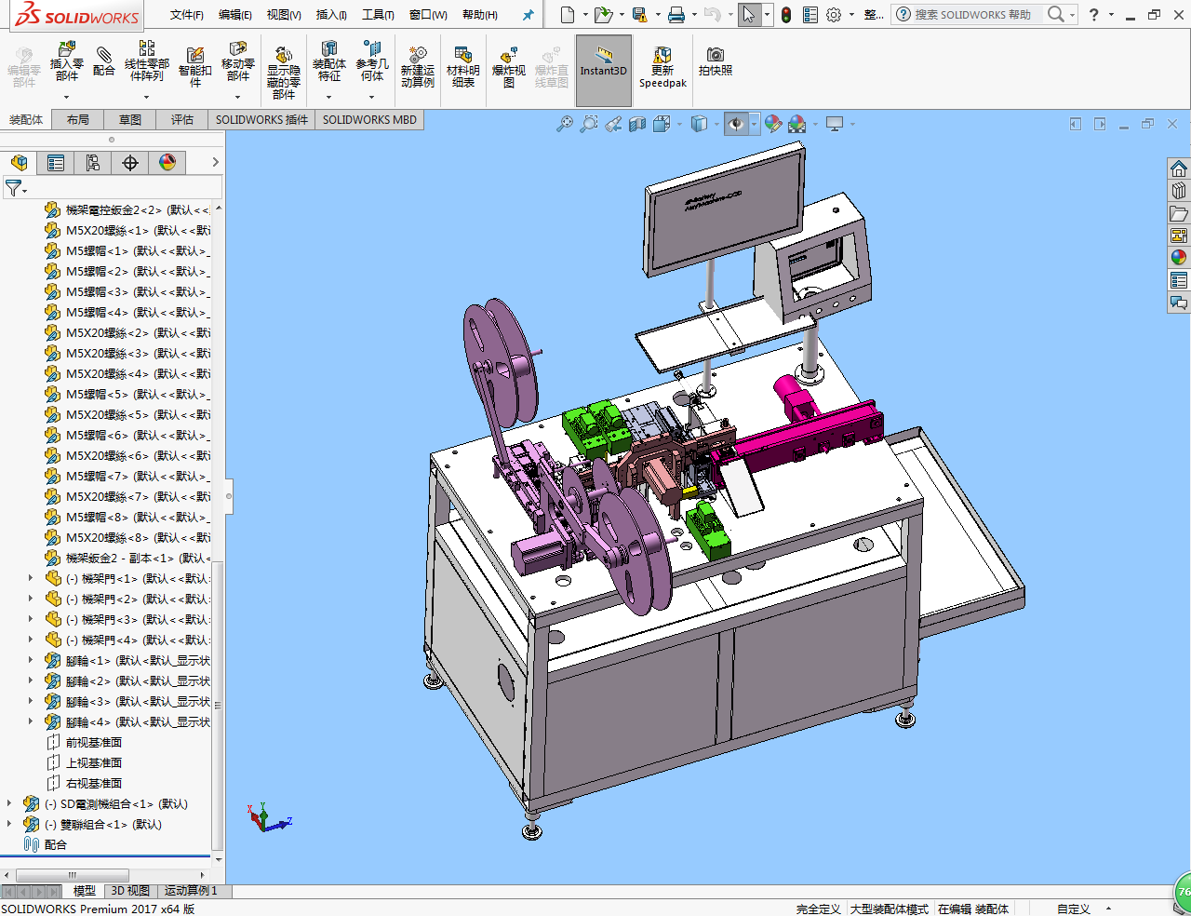
Task: Expand the FeatureManager tab chevron arrow
Action: click(215, 163)
